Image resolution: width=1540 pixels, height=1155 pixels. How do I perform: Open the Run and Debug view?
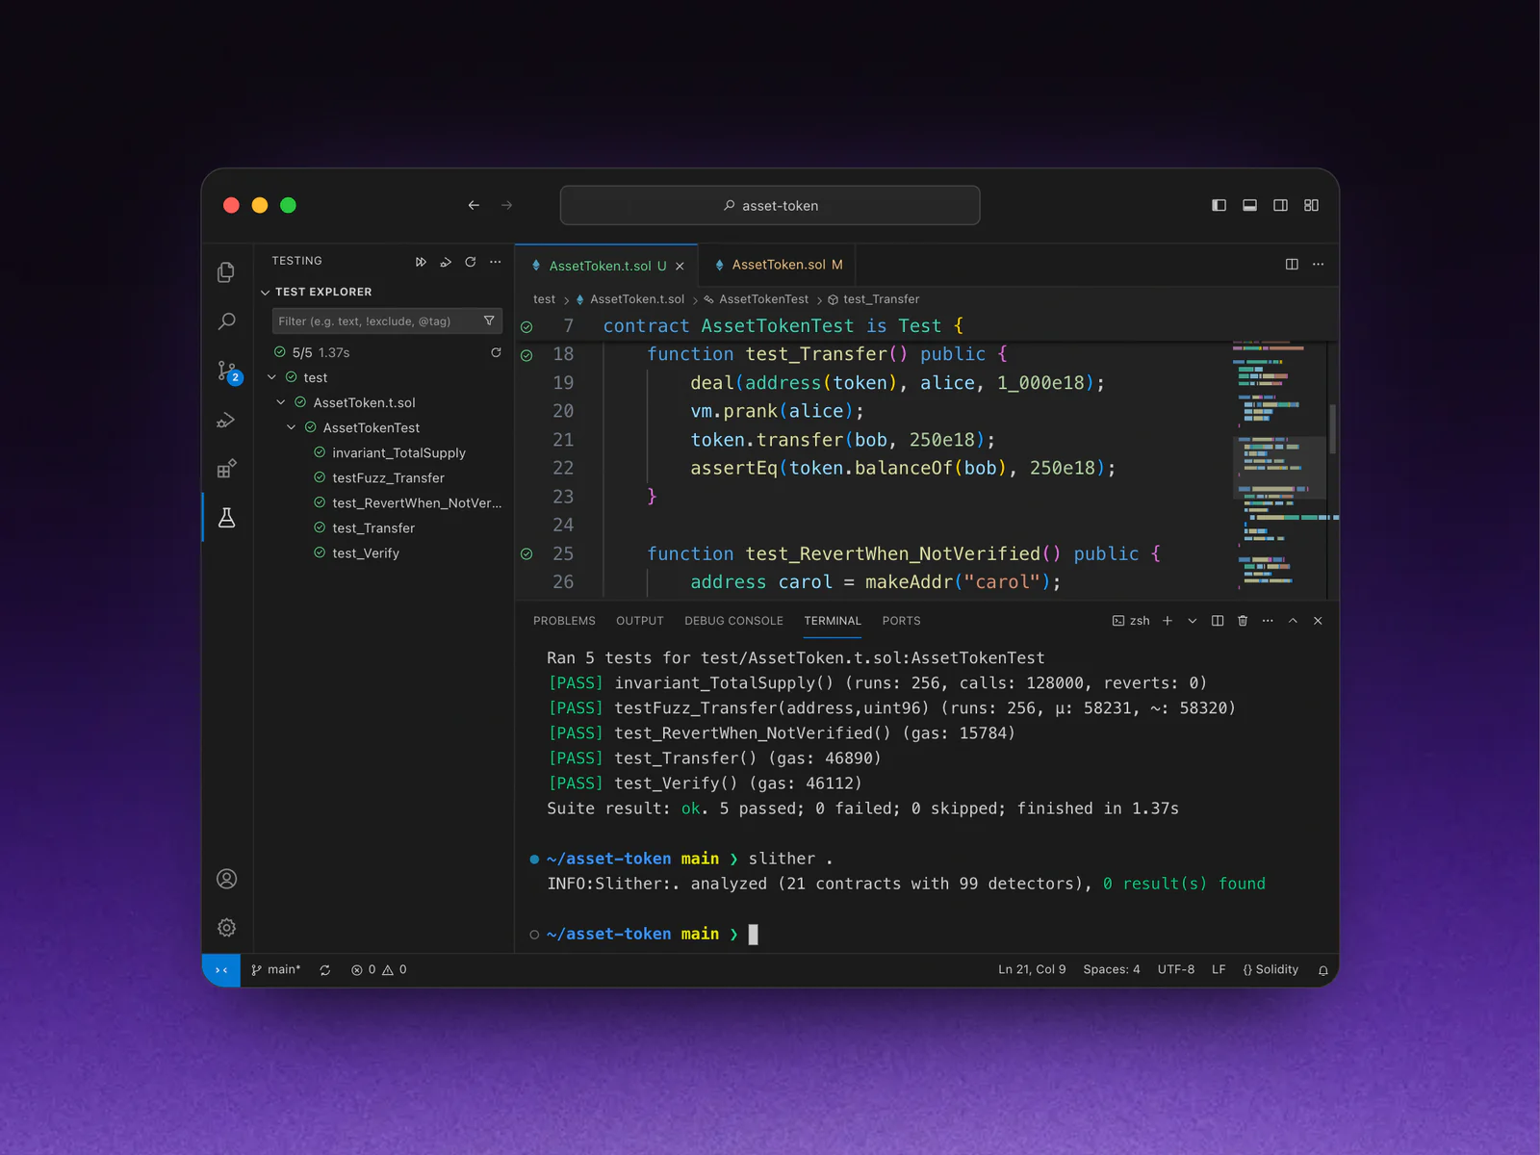226,421
